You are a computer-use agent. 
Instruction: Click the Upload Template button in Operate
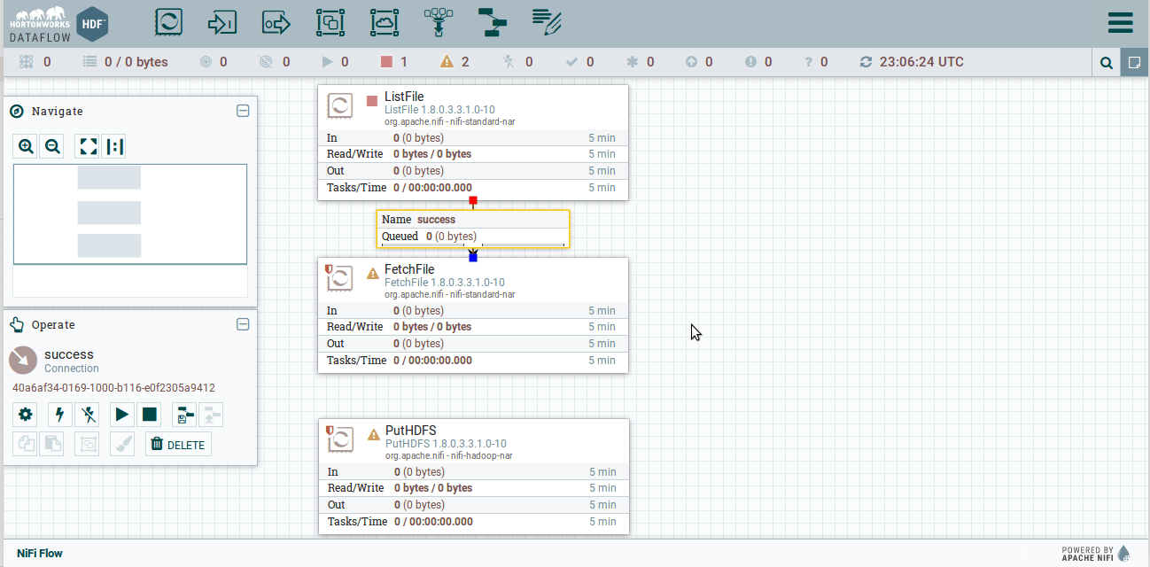(211, 414)
